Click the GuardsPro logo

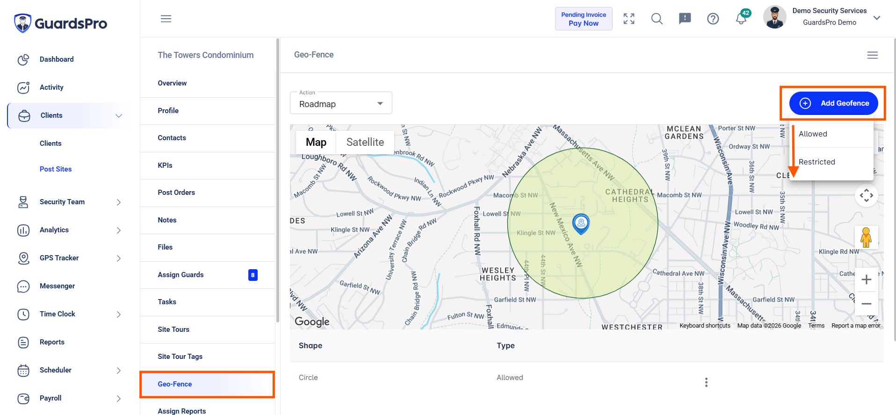pyautogui.click(x=61, y=23)
